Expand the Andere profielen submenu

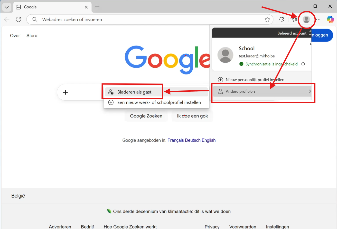coord(262,91)
